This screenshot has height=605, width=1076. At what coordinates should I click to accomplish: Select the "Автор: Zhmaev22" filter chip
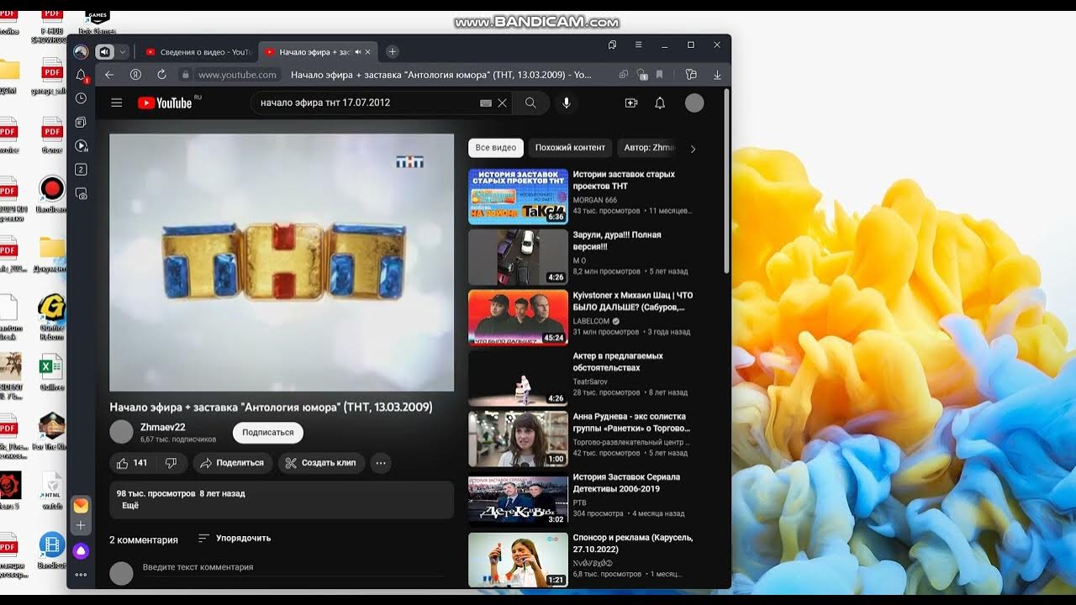(x=647, y=148)
